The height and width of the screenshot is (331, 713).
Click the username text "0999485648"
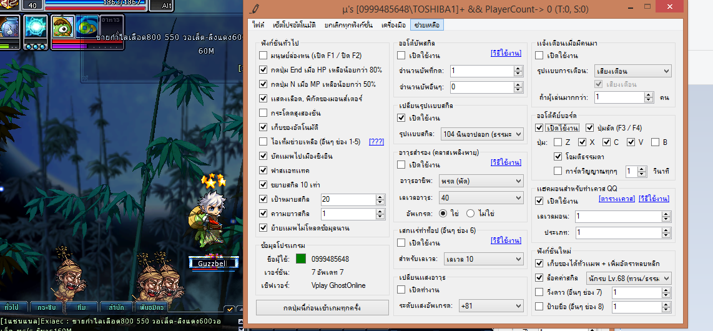[x=330, y=259]
